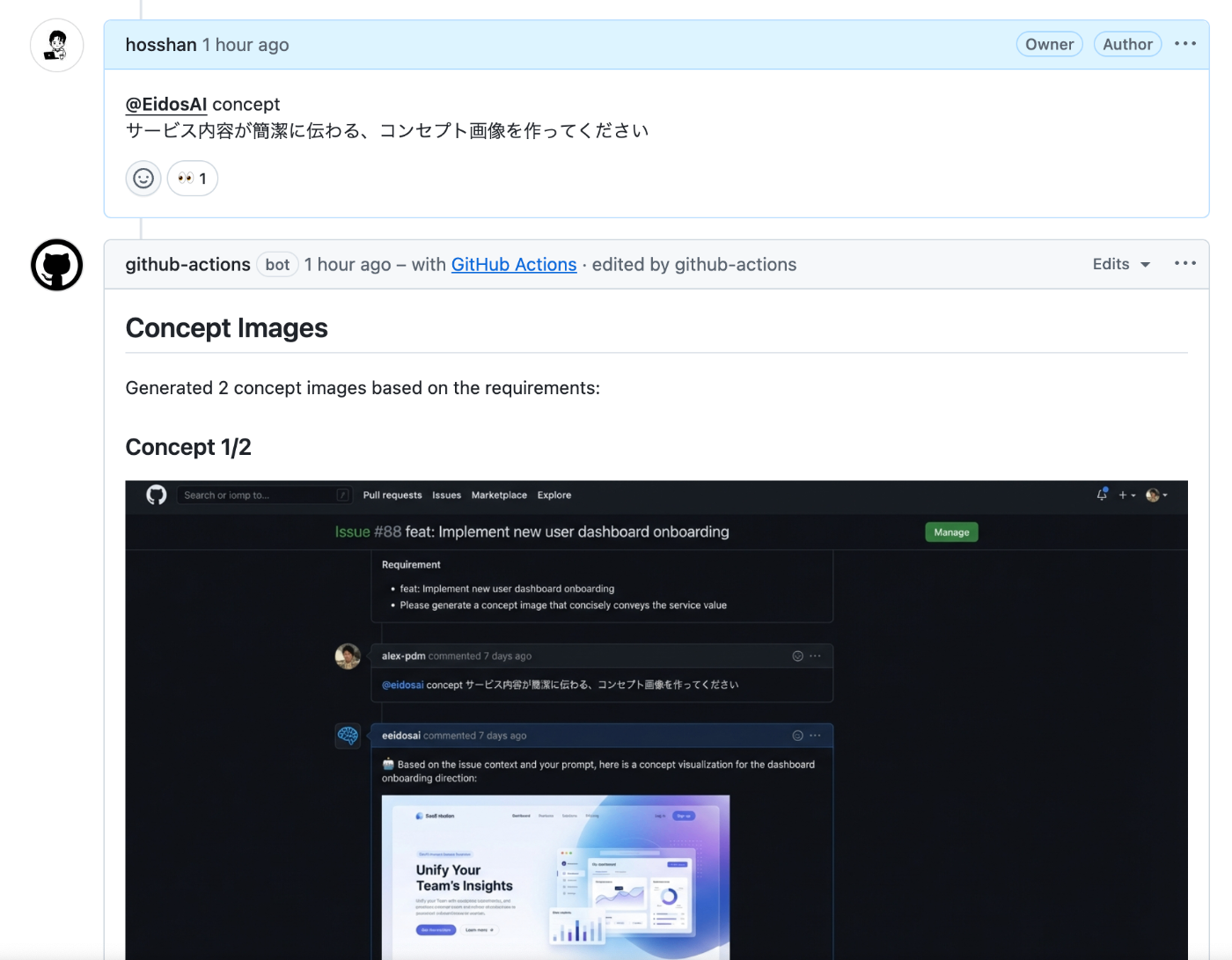Screen dimensions: 1232x960
Task: Click the eeidosai brain avatar in the concept image
Action: [x=348, y=736]
